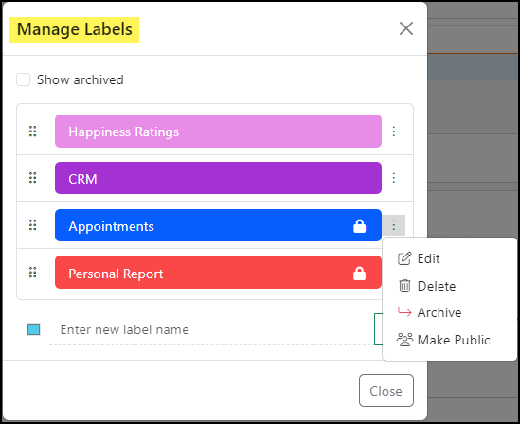
Task: Click drag handle beside Personal Report
Action: point(32,273)
